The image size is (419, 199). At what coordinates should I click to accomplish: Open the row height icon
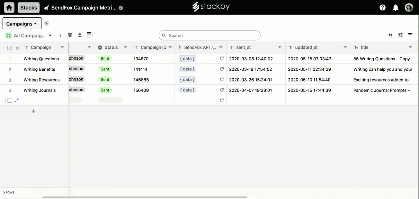(89, 35)
